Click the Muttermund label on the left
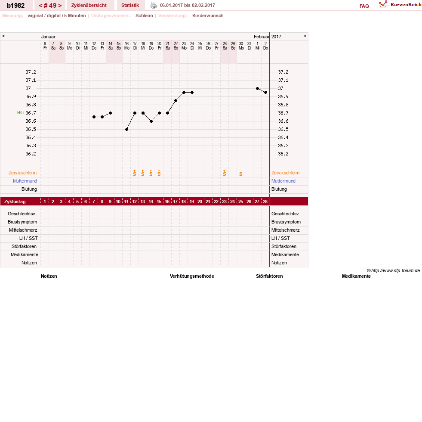This screenshot has height=422, width=422. (x=25, y=181)
